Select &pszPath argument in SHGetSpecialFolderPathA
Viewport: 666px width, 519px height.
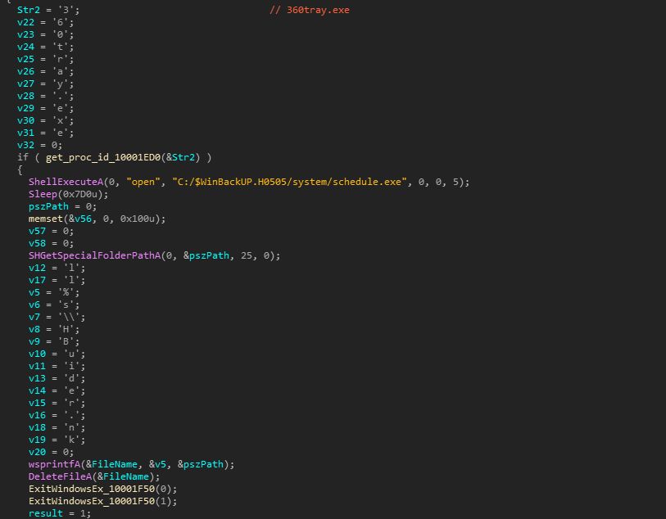206,255
